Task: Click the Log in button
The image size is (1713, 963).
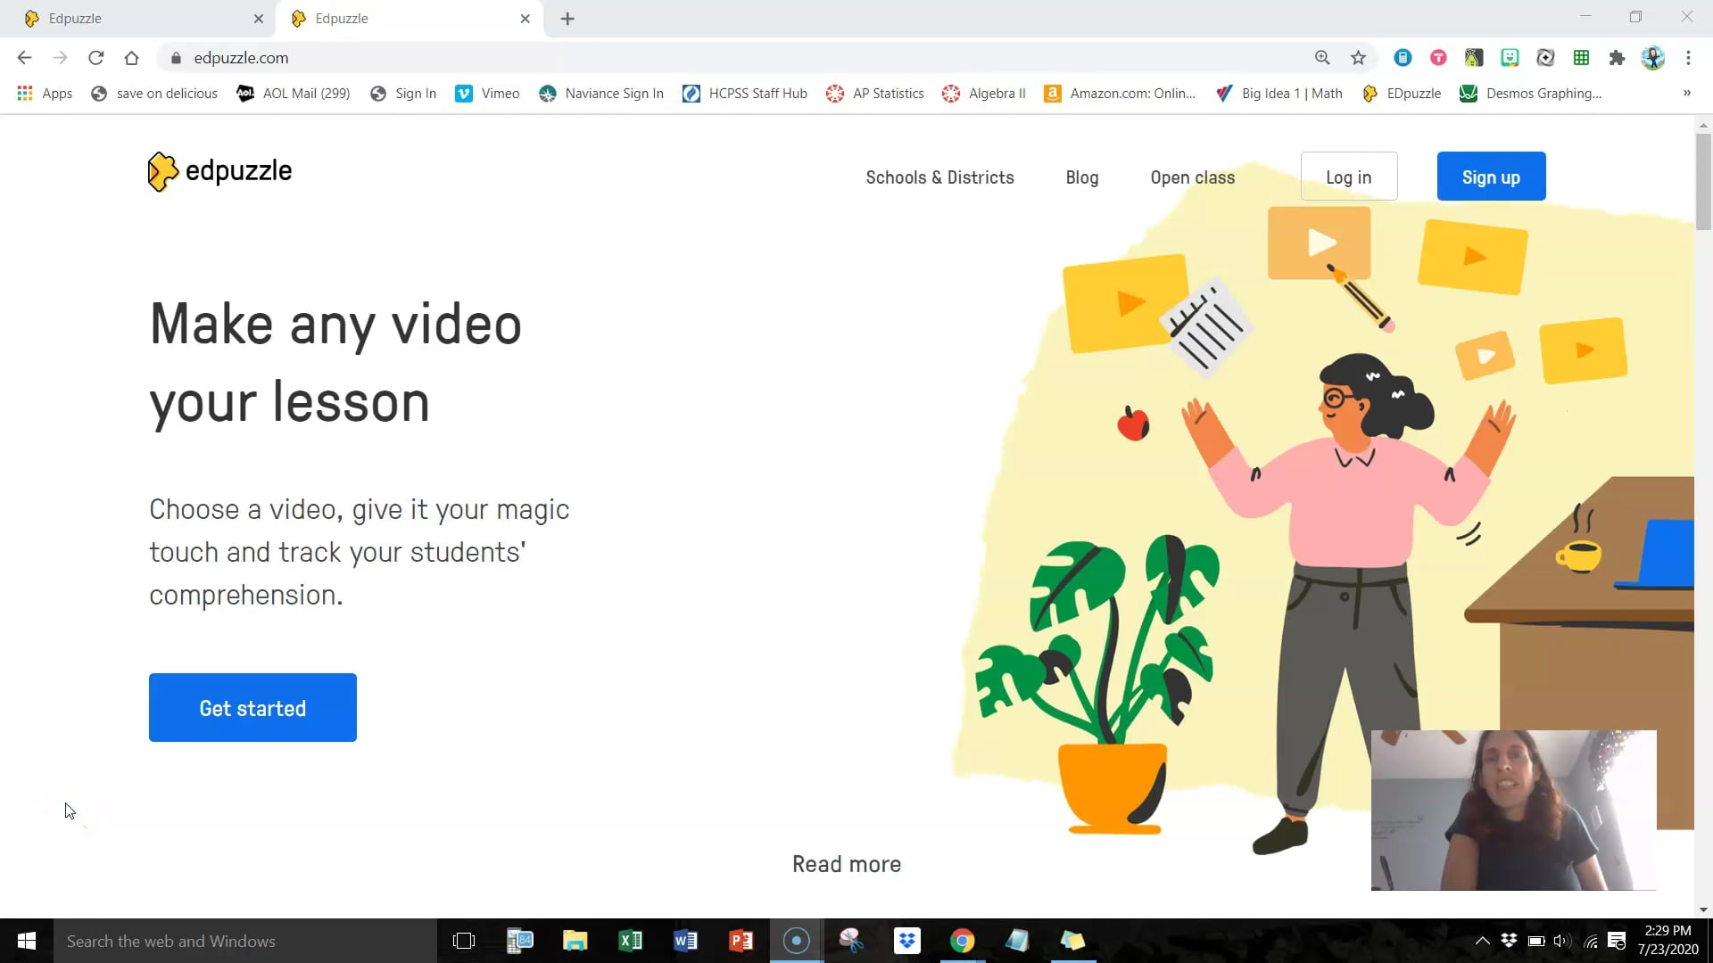Action: point(1348,177)
